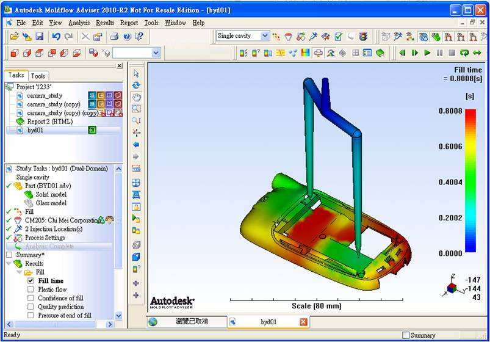Click the Front standard view cube icon
This screenshot has height=342, width=490.
pyautogui.click(x=15, y=53)
